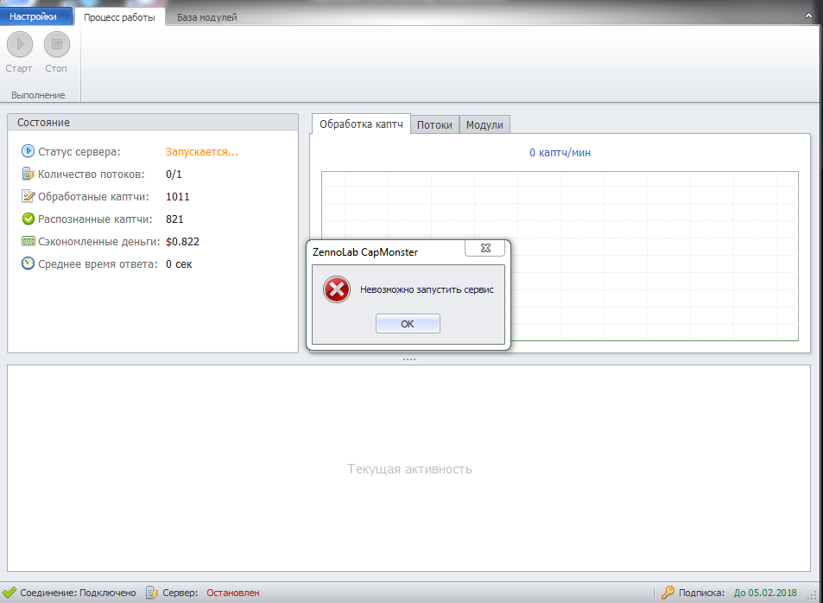Click the red error icon in dialog
The width and height of the screenshot is (823, 603).
coord(337,289)
